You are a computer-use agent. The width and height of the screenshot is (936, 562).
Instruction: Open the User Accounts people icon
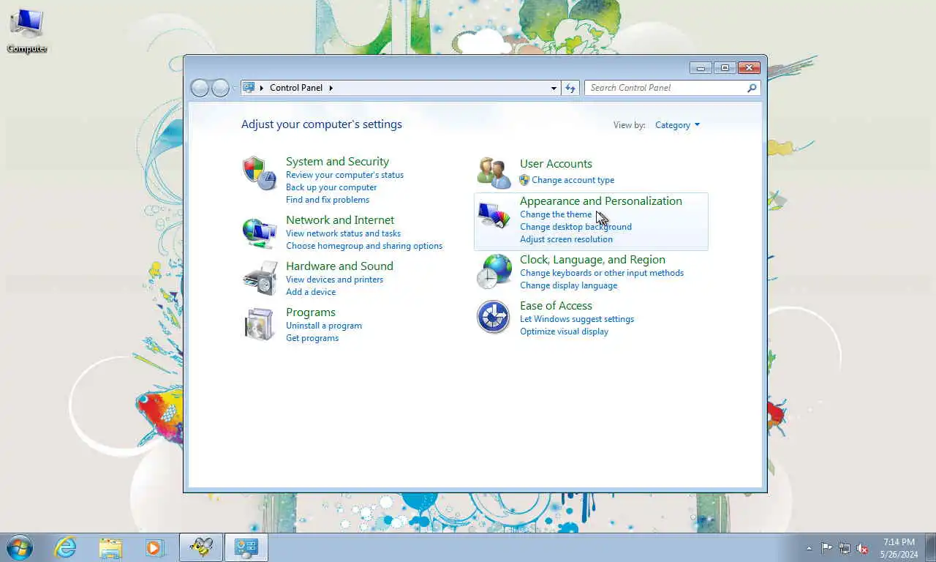(494, 173)
